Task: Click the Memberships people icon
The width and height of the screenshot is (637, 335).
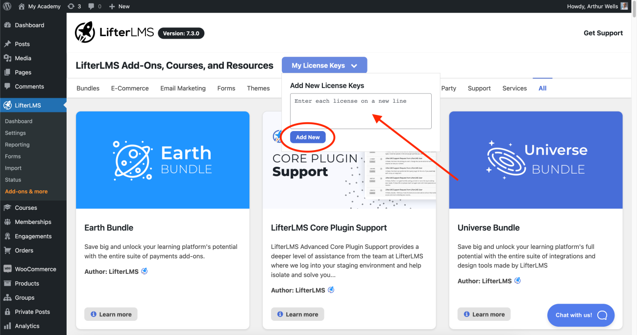Action: (7, 222)
